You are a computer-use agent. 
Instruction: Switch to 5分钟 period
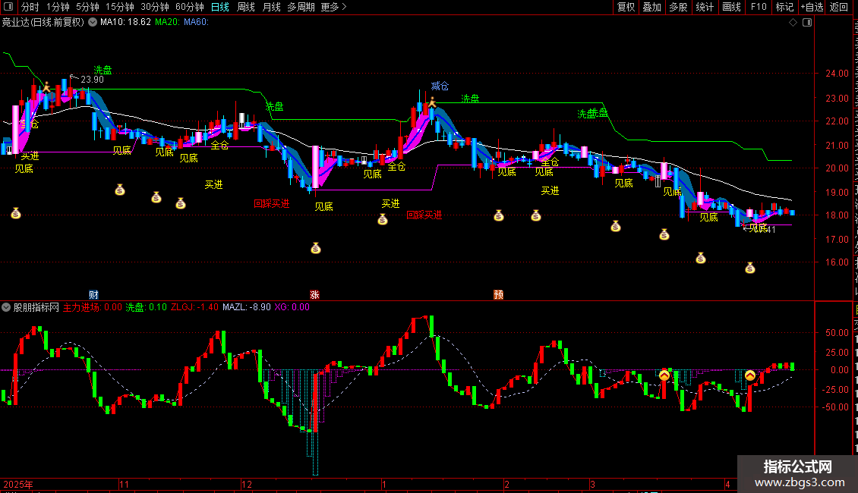pos(87,7)
